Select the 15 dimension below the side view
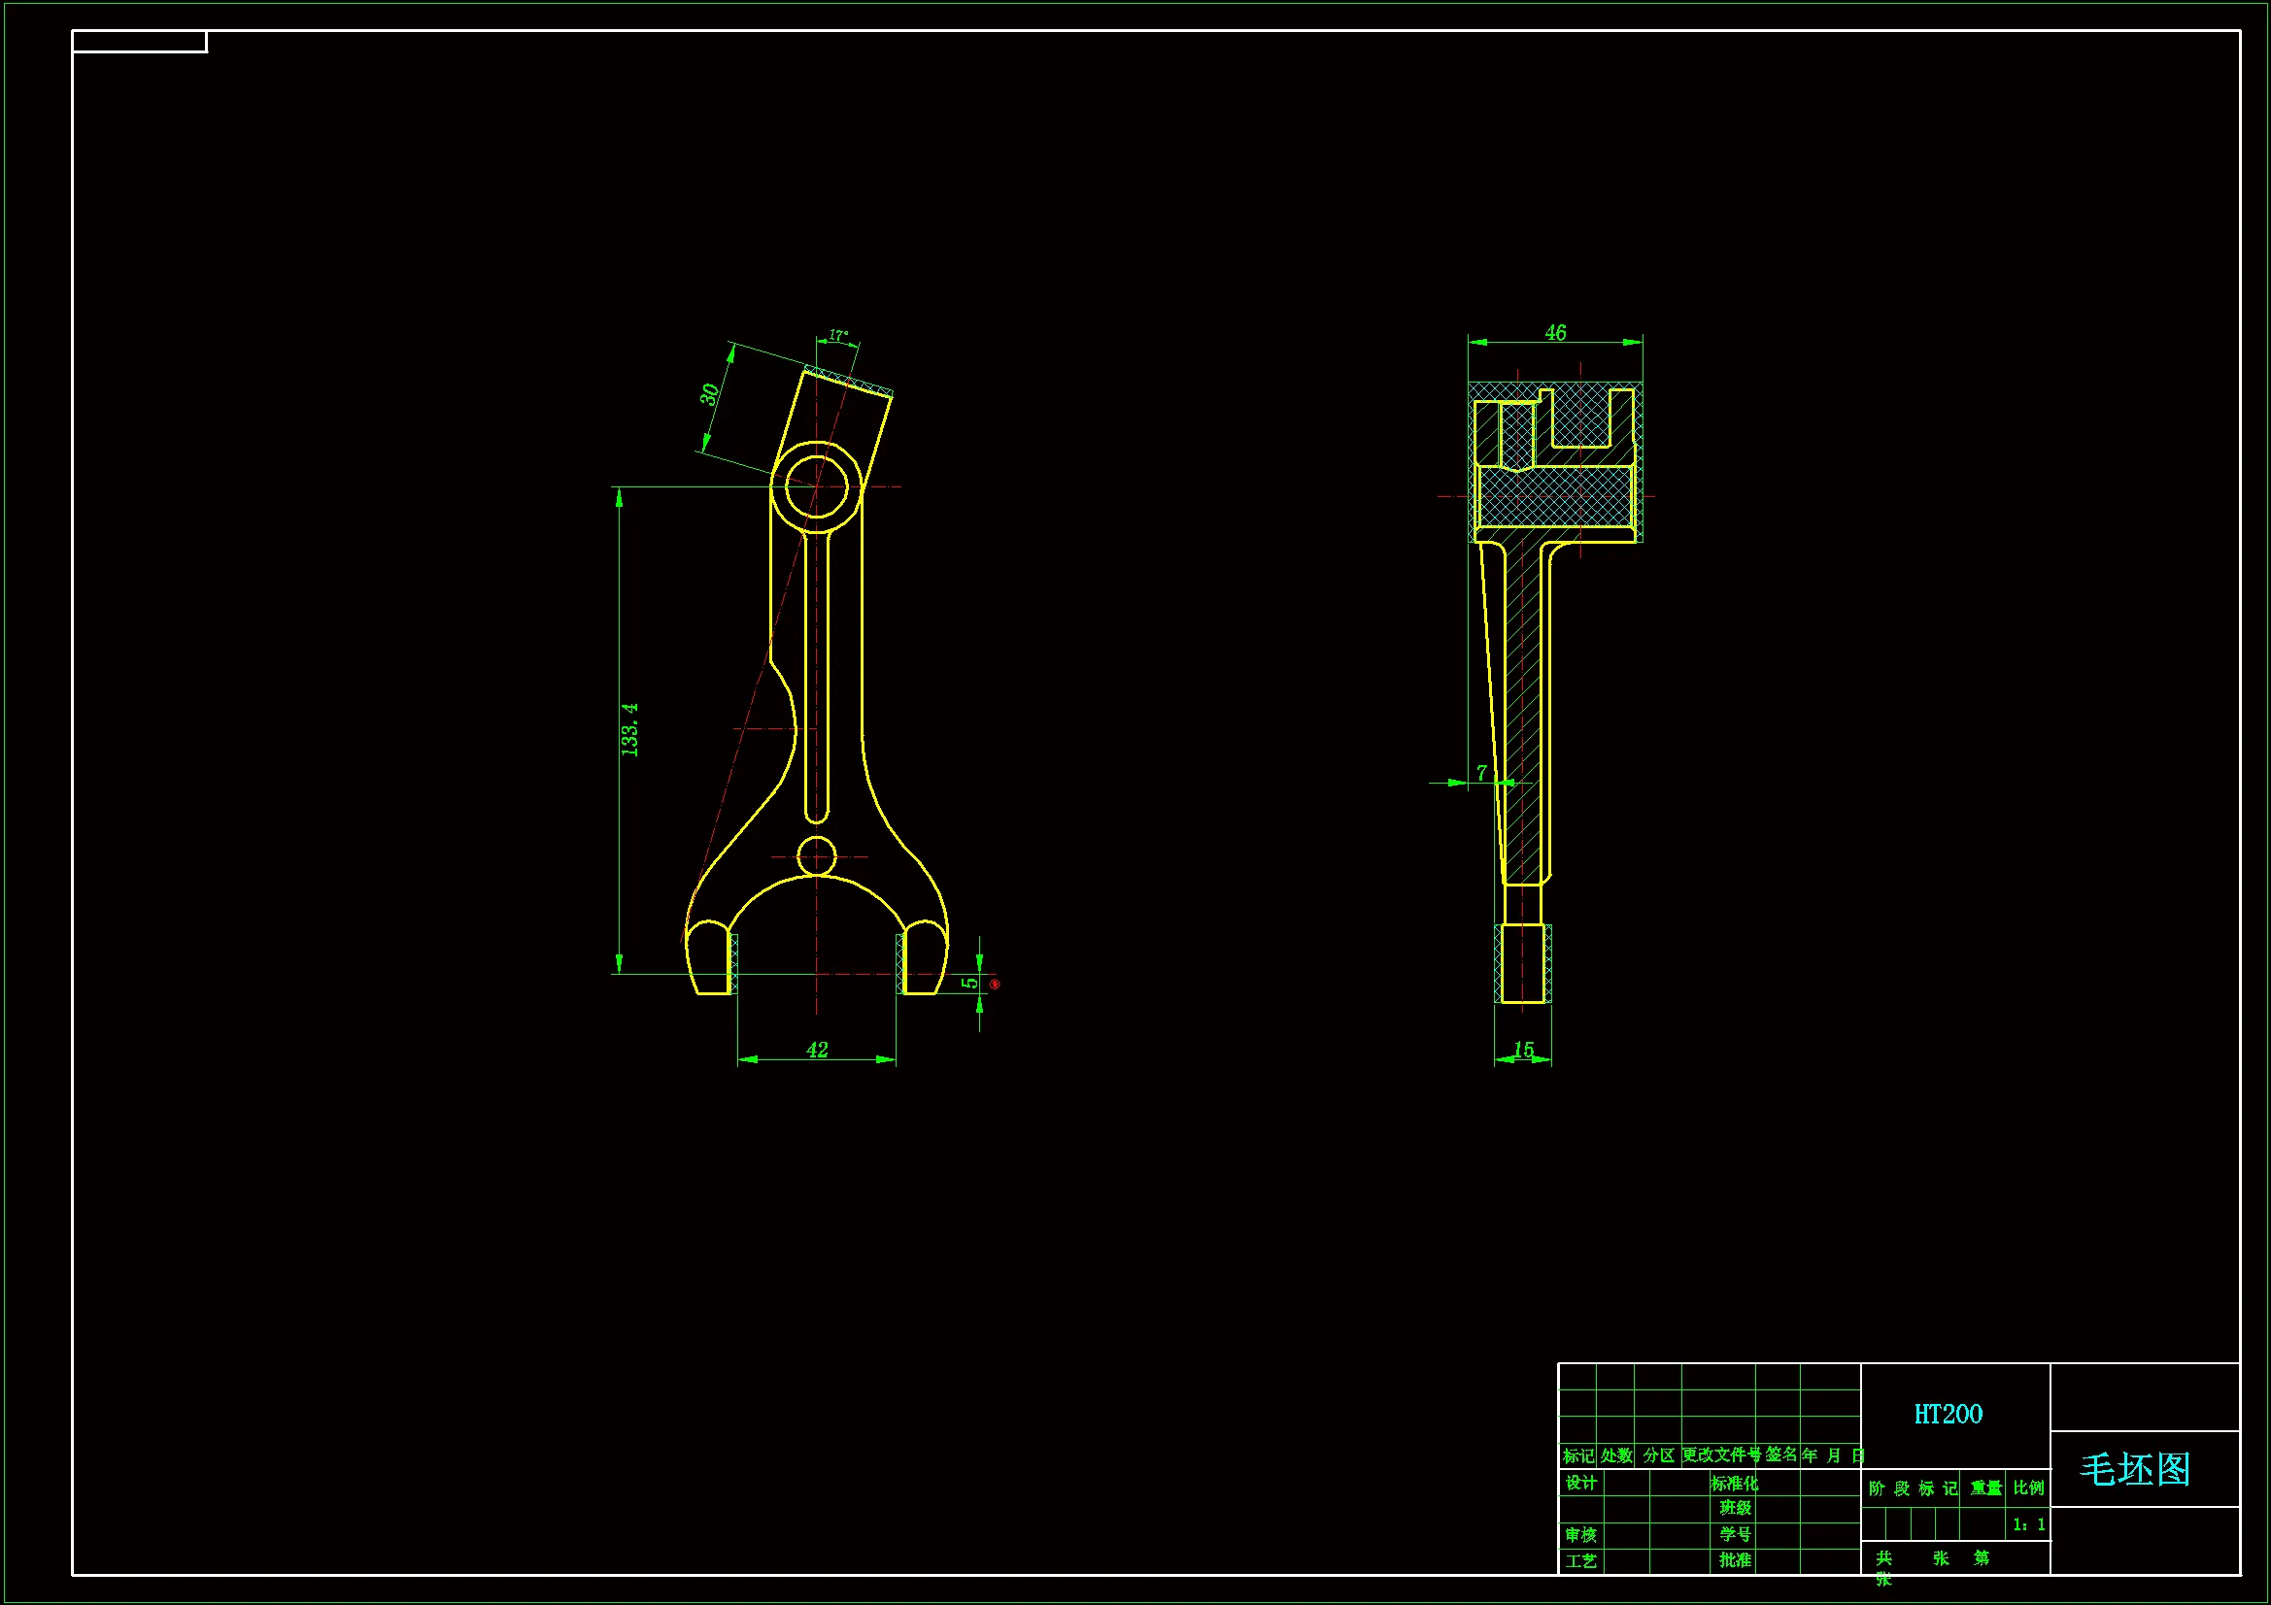 click(1523, 1050)
